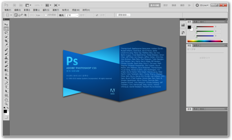Enable Add to Selection mode
The width and height of the screenshot is (232, 140).
click(x=19, y=15)
